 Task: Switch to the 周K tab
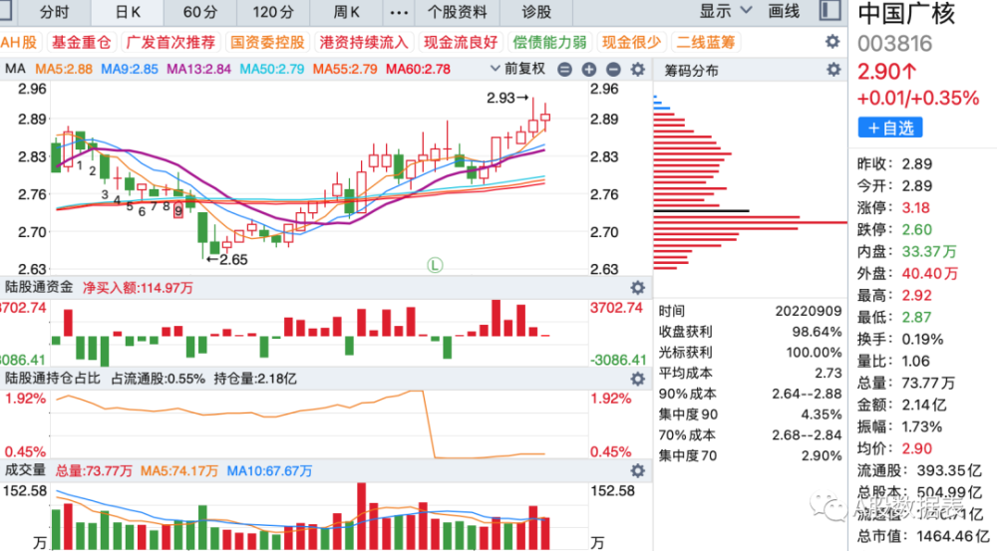347,12
